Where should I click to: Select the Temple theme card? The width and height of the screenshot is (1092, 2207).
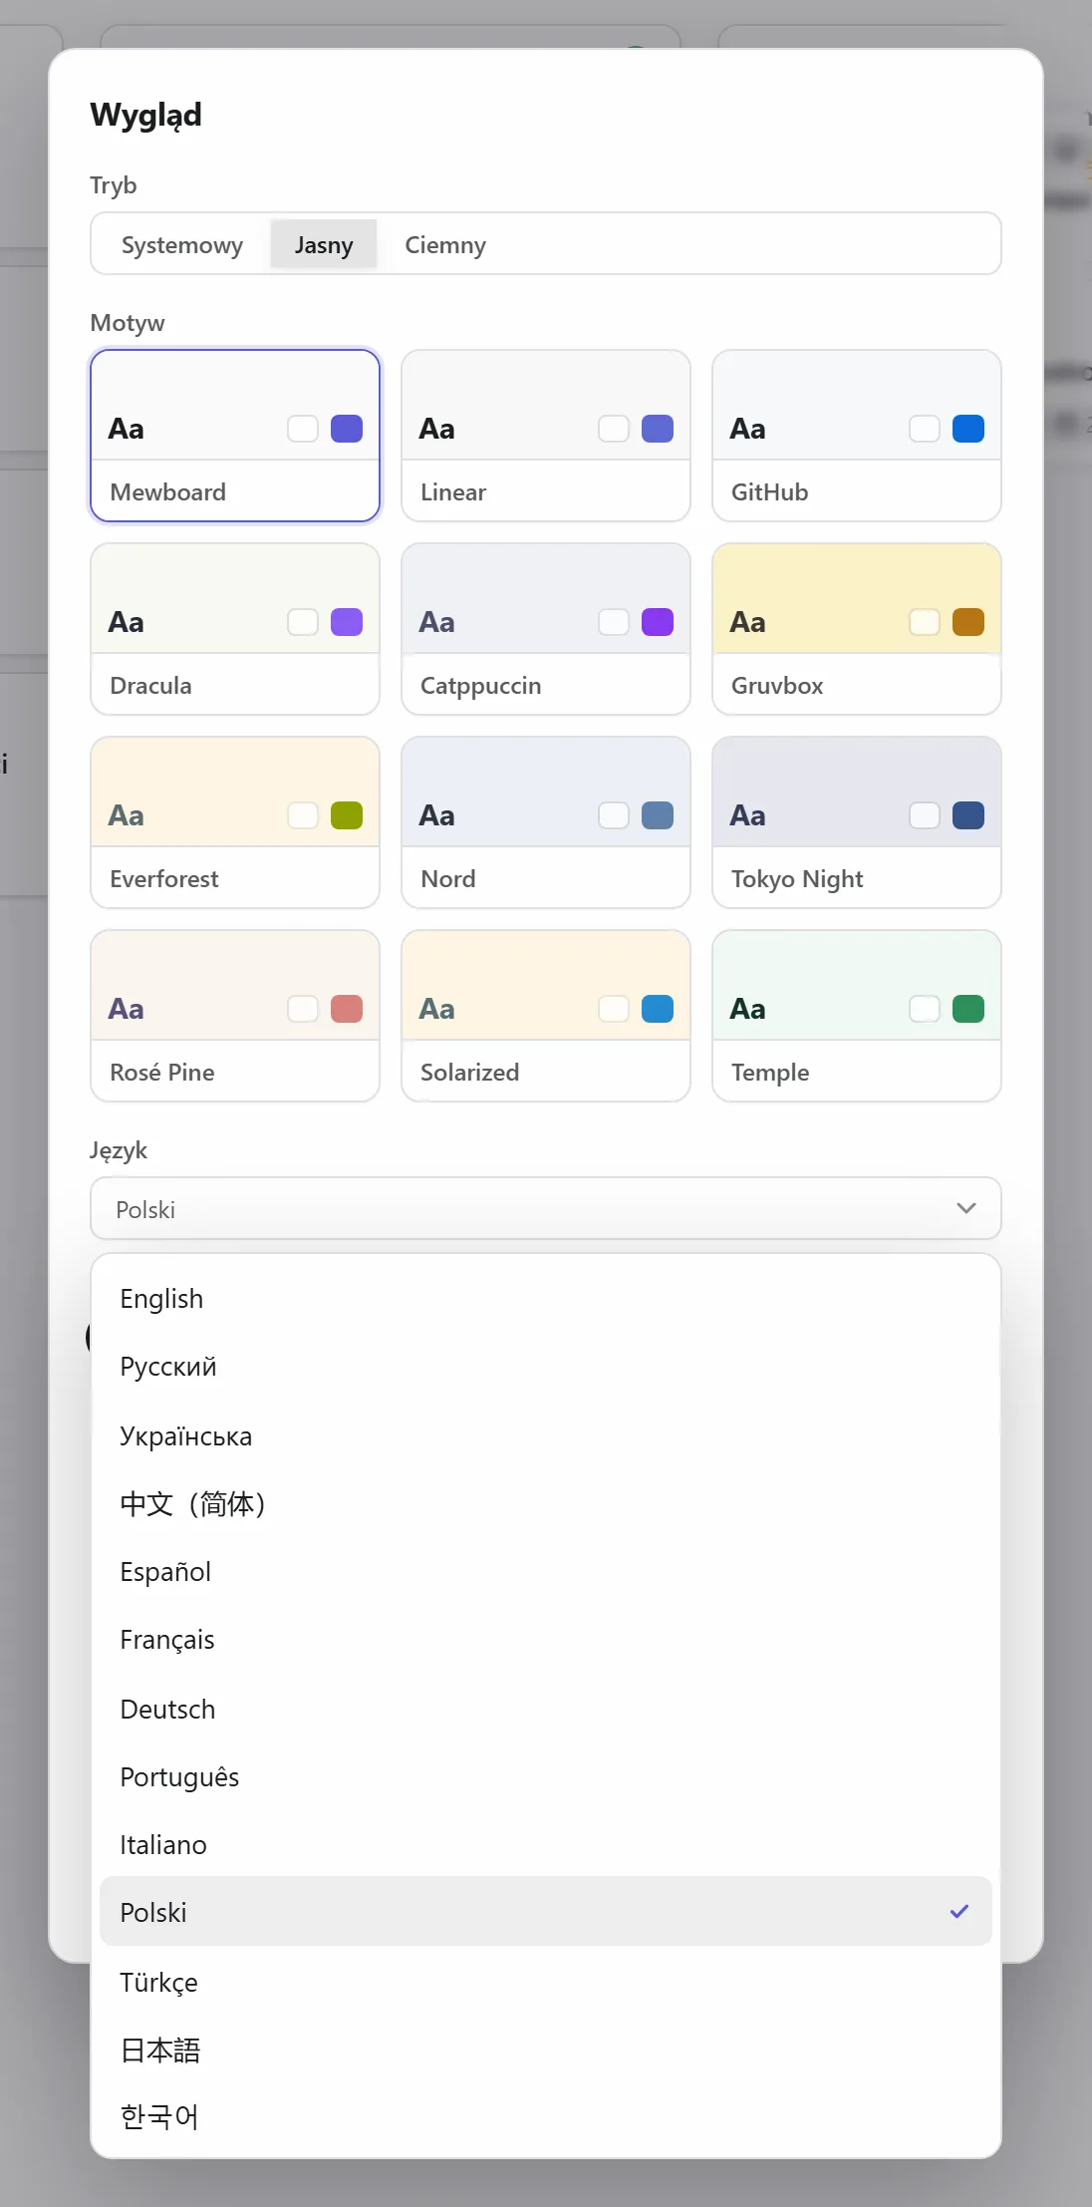coord(857,1016)
